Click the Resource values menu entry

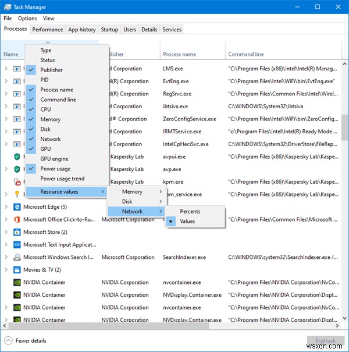coord(66,191)
